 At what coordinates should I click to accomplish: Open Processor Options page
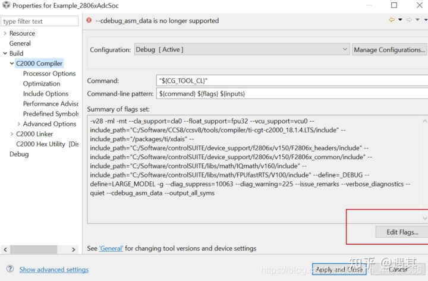pos(49,74)
